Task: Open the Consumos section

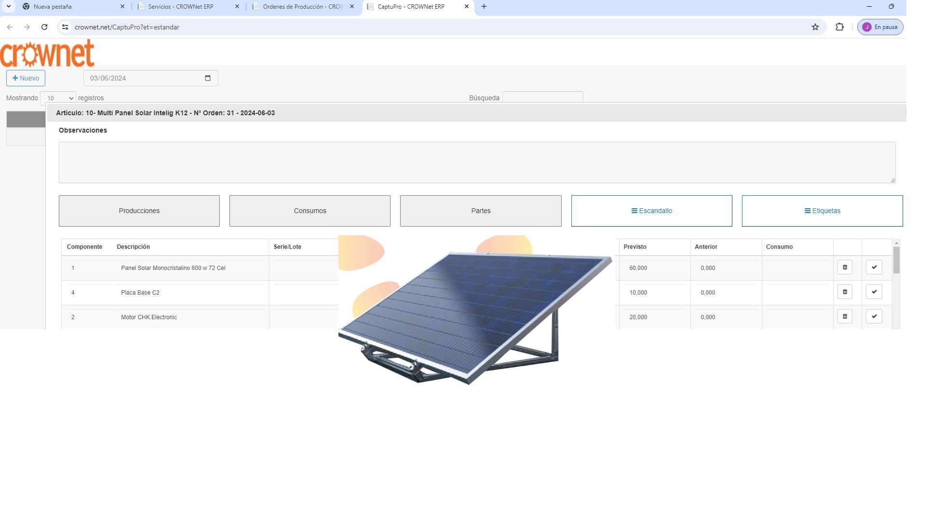Action: point(310,211)
